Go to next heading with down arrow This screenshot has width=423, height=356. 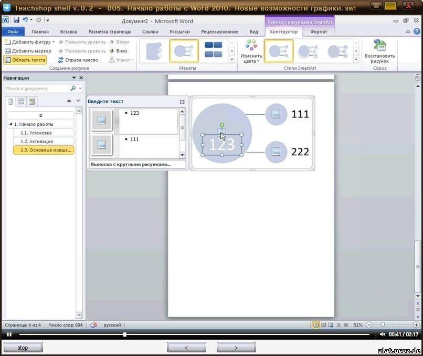click(x=78, y=101)
